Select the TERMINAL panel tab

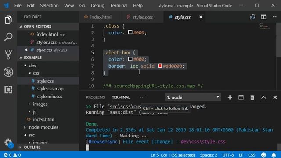tap(121, 97)
